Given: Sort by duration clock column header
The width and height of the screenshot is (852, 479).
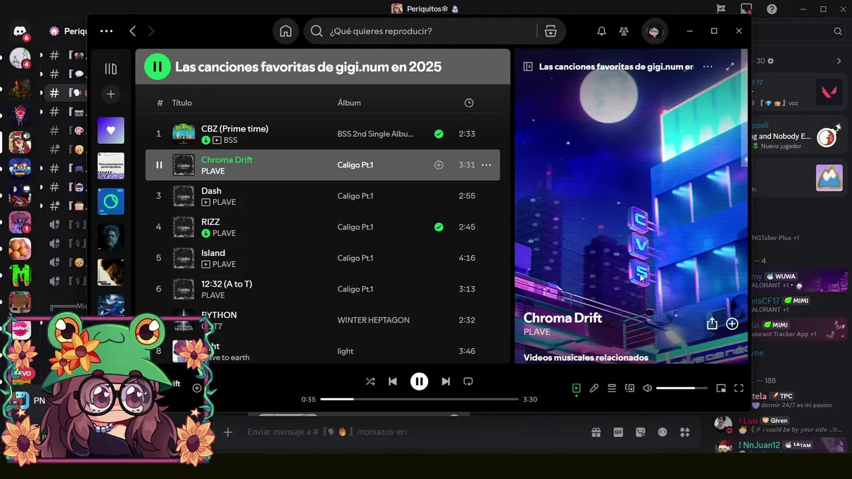Looking at the screenshot, I should [x=469, y=102].
